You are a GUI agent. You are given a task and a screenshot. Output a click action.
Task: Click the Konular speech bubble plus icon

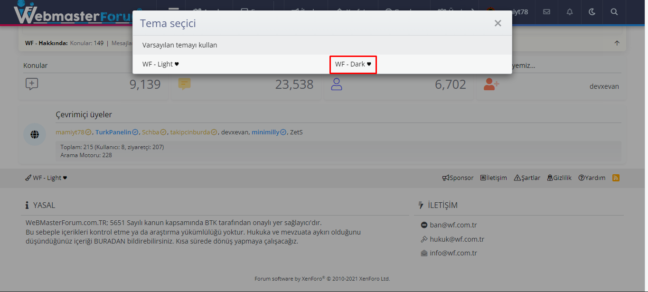point(31,84)
